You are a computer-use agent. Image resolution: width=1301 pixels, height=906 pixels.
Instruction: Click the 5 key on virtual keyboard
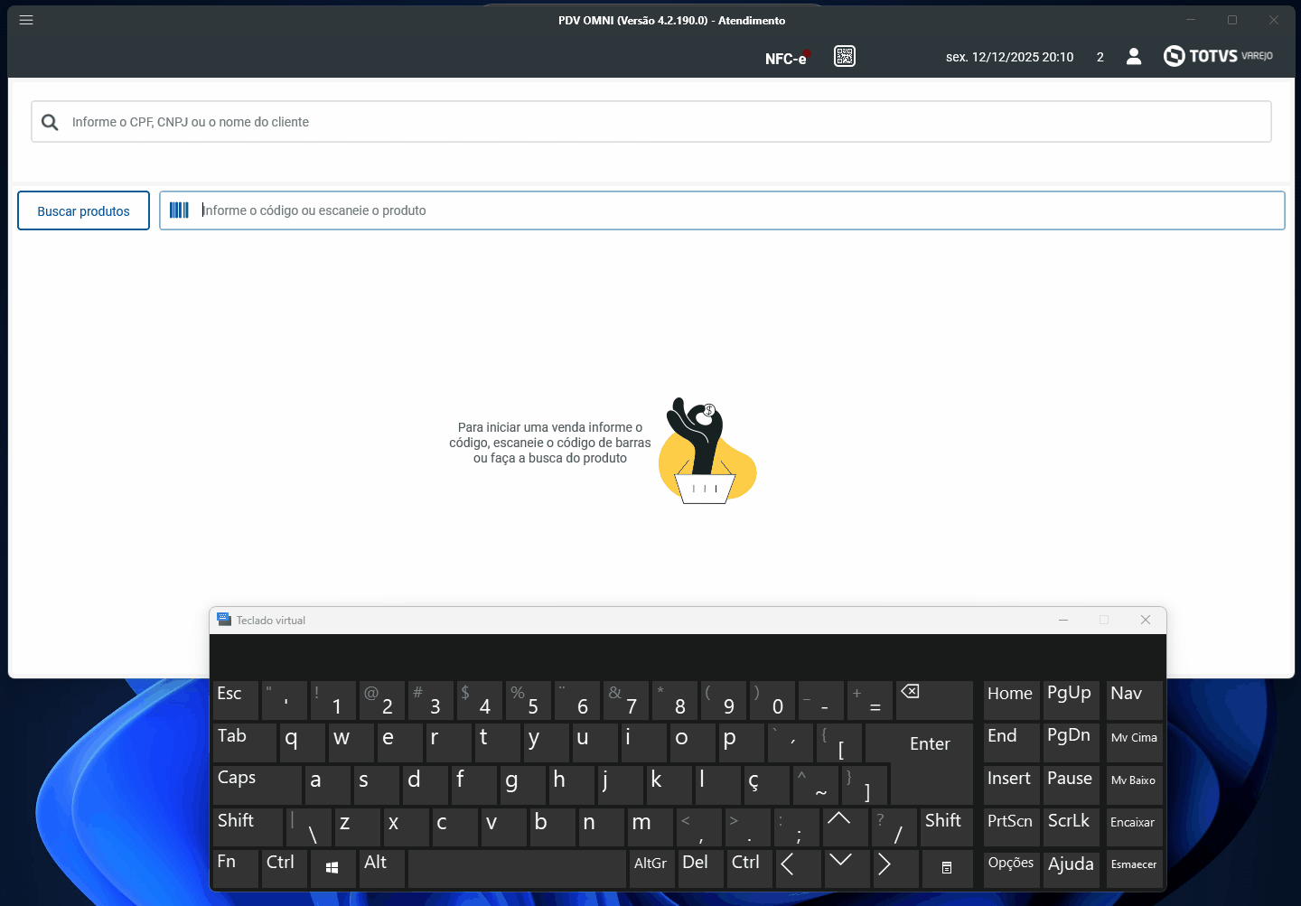pyautogui.click(x=529, y=700)
